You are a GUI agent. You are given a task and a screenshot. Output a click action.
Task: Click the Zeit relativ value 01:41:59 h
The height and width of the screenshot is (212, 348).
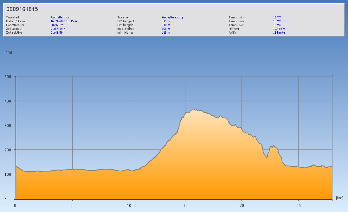click(x=58, y=32)
